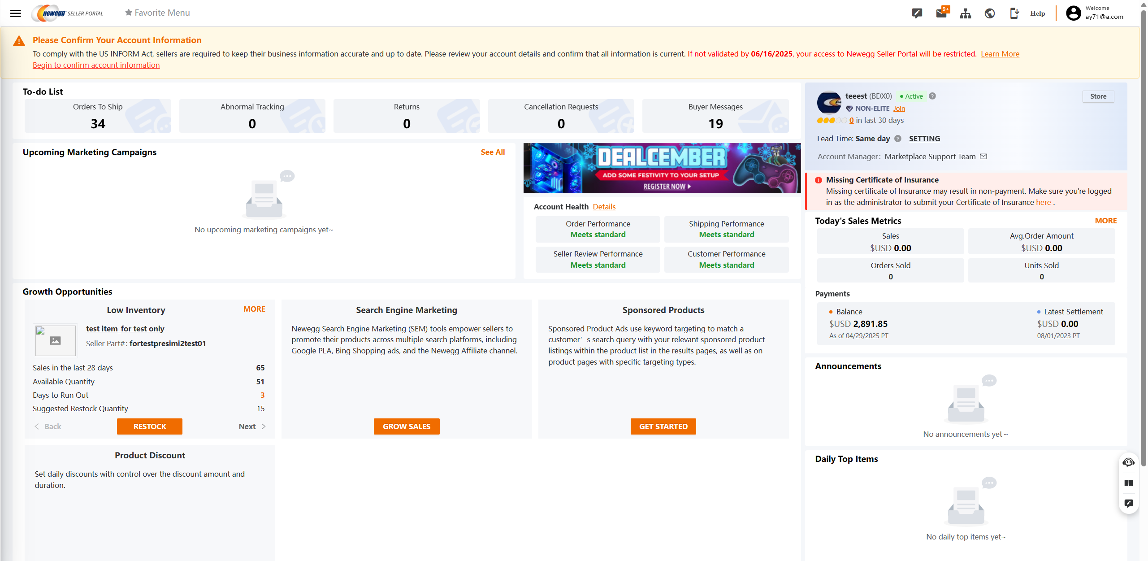Viewport: 1148px width, 561px height.
Task: Open the hamburger navigation menu
Action: point(16,13)
